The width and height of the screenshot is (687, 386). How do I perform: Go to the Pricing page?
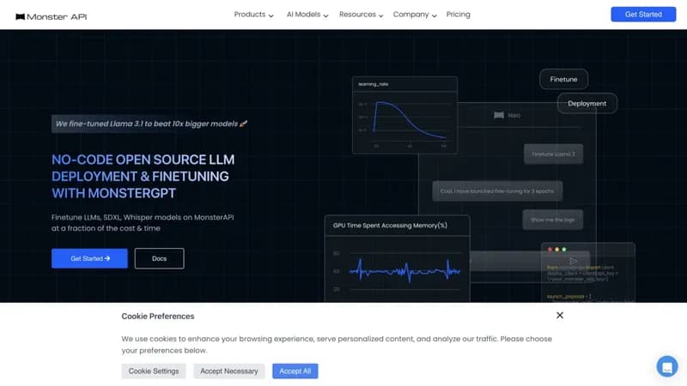tap(458, 15)
